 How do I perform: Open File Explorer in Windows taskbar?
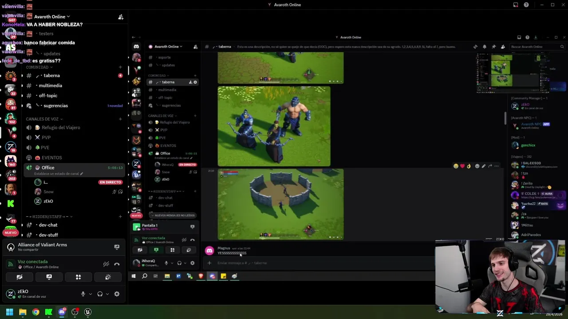[23, 312]
